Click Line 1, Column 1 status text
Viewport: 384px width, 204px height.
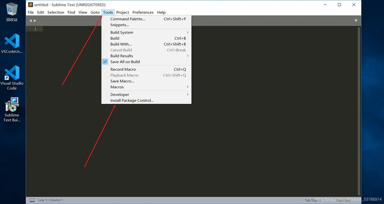50,200
